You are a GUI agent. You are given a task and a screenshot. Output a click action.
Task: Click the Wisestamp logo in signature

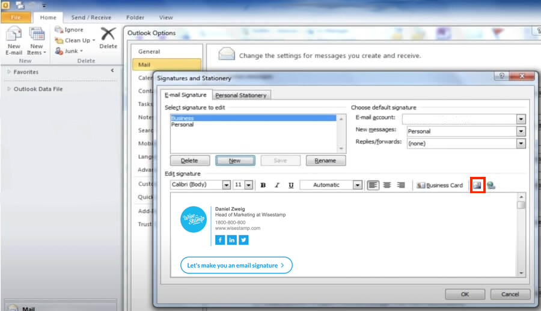[x=193, y=219]
